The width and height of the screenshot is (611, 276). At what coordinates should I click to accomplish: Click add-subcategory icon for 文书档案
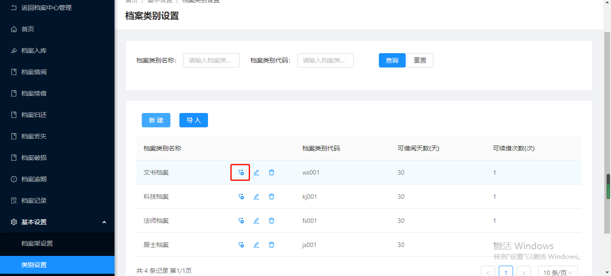point(241,172)
